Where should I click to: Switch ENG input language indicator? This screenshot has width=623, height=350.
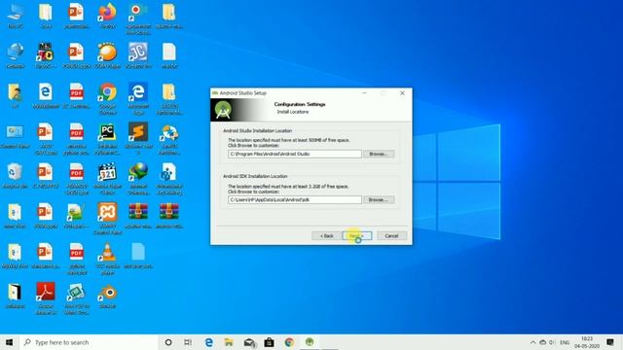565,342
